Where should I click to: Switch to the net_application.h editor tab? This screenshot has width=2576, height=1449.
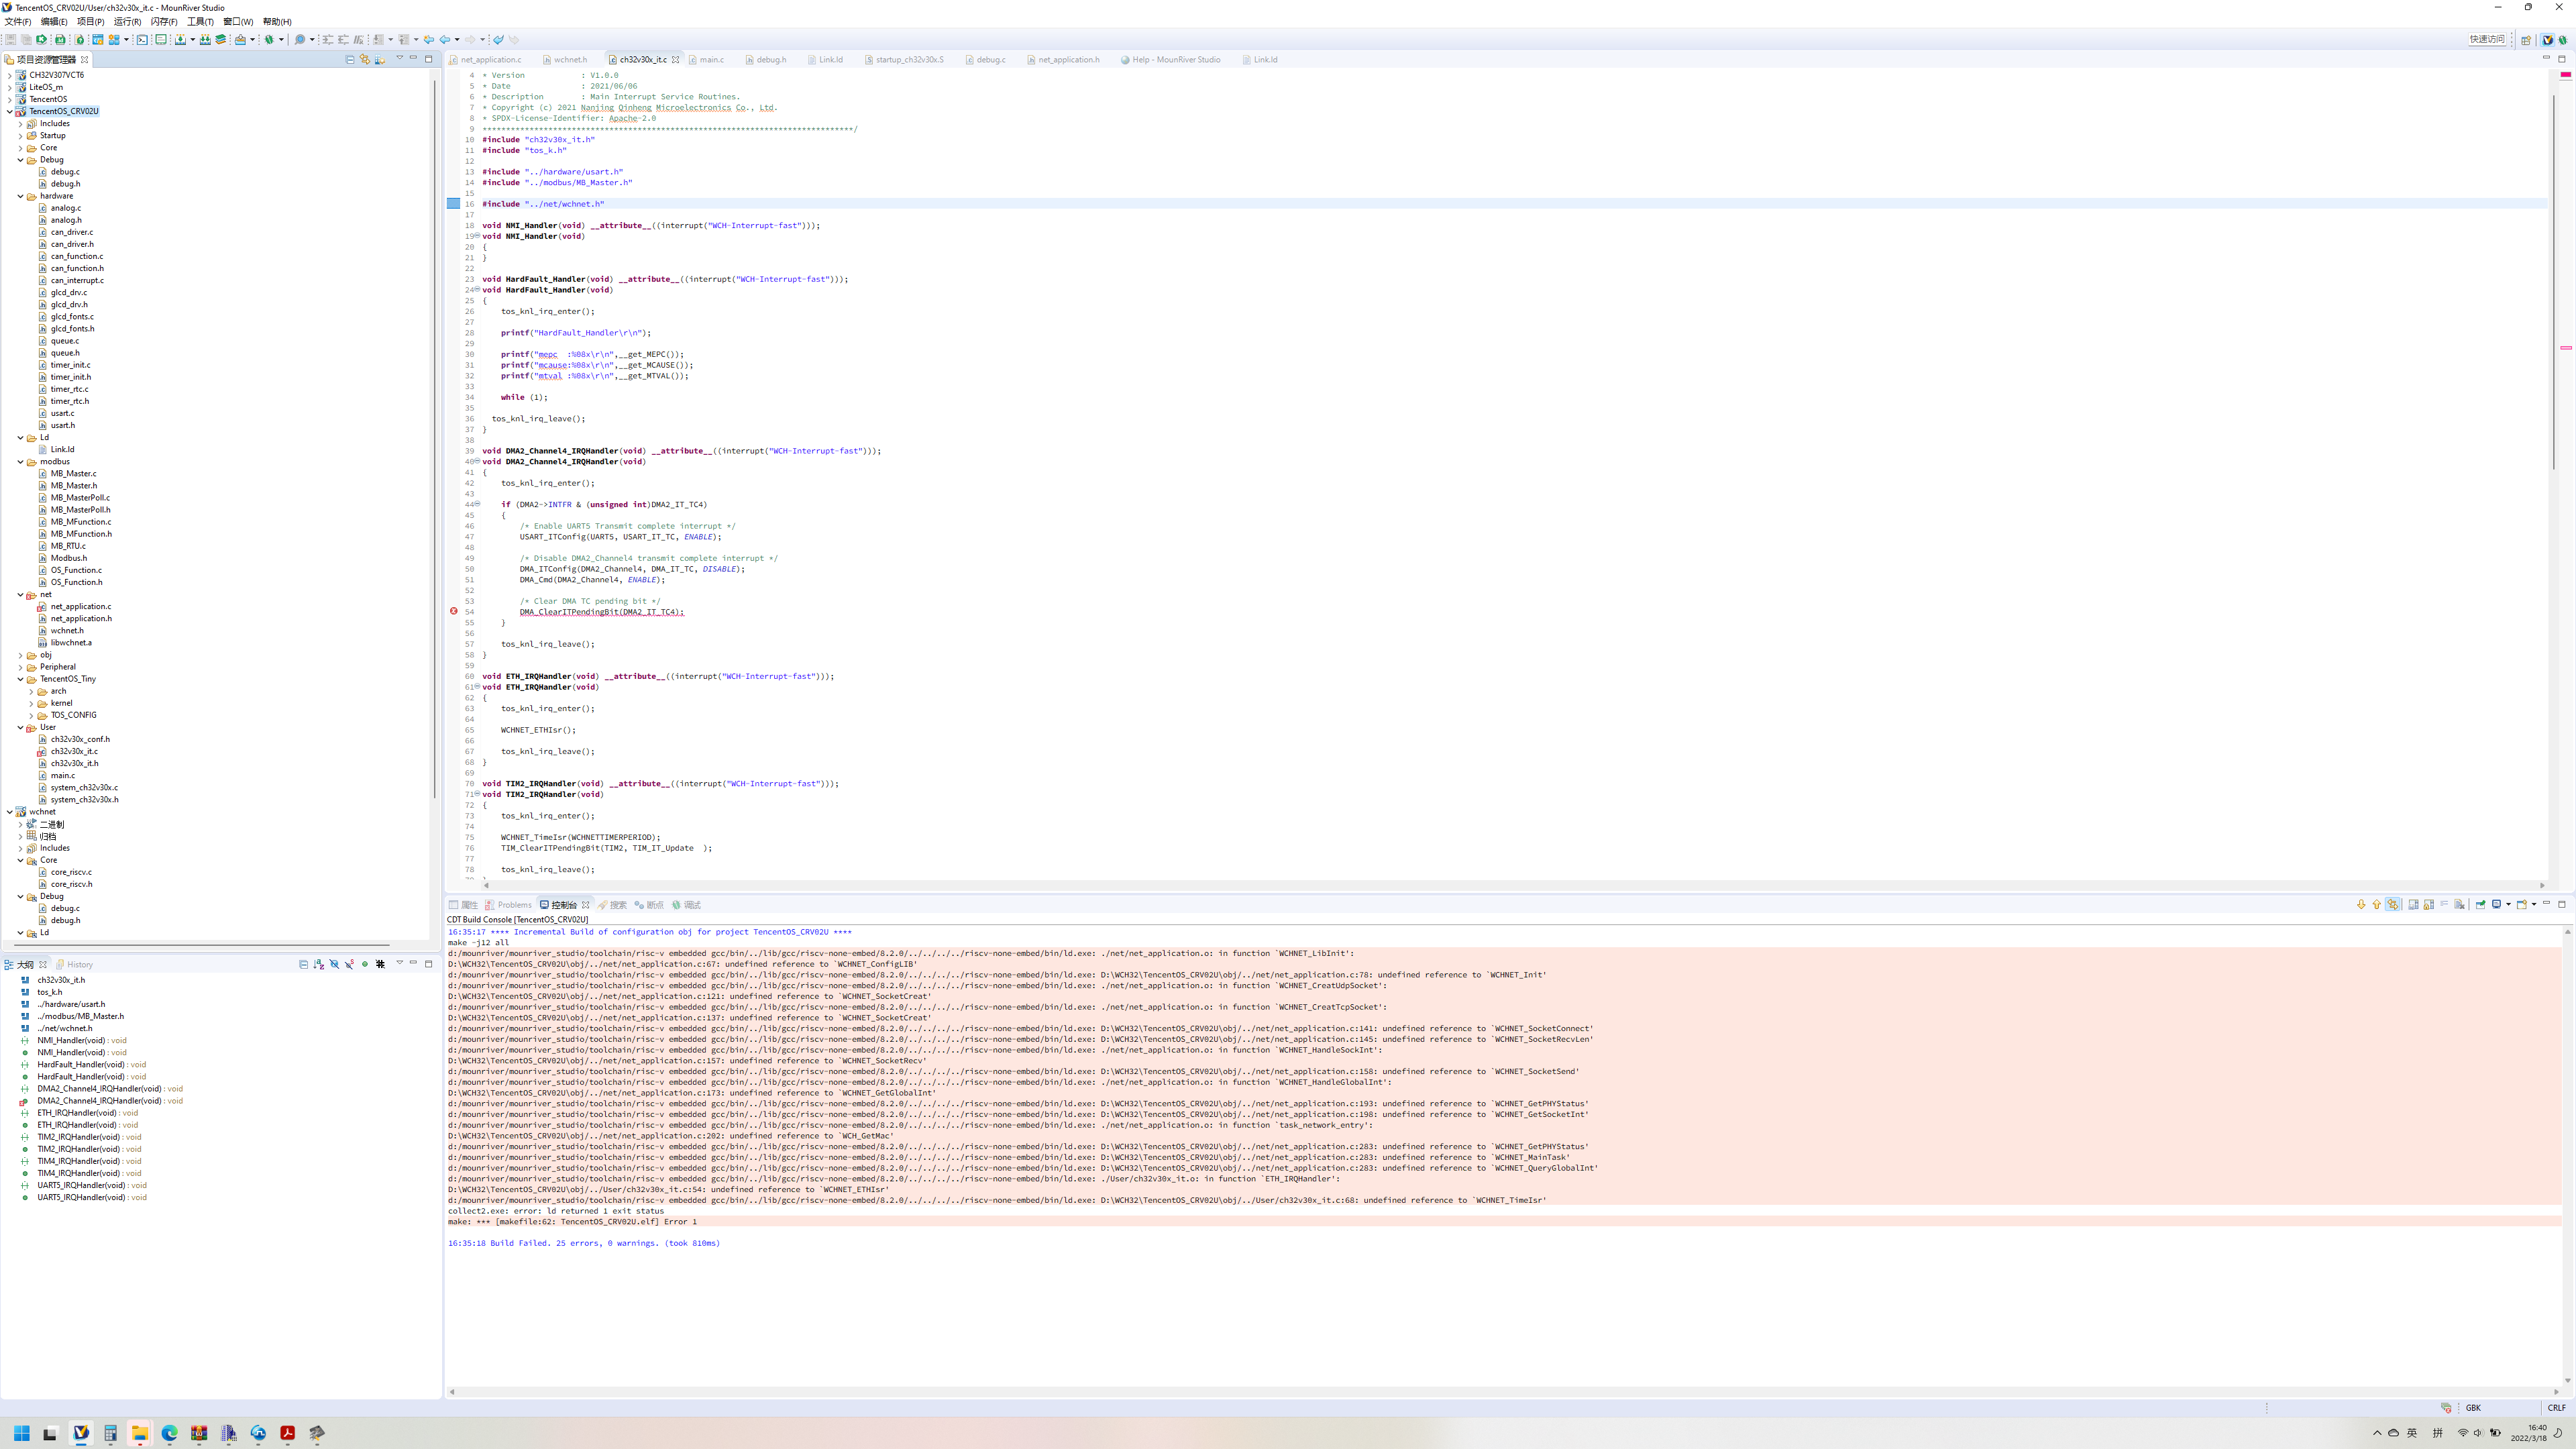coord(1063,59)
